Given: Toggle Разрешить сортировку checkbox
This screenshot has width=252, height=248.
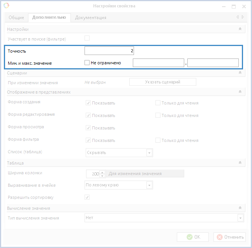Looking at the screenshot, I should point(87,197).
